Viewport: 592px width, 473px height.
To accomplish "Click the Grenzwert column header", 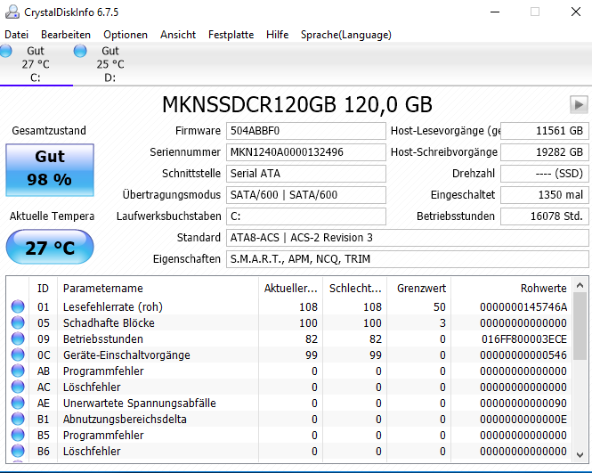I will (419, 289).
